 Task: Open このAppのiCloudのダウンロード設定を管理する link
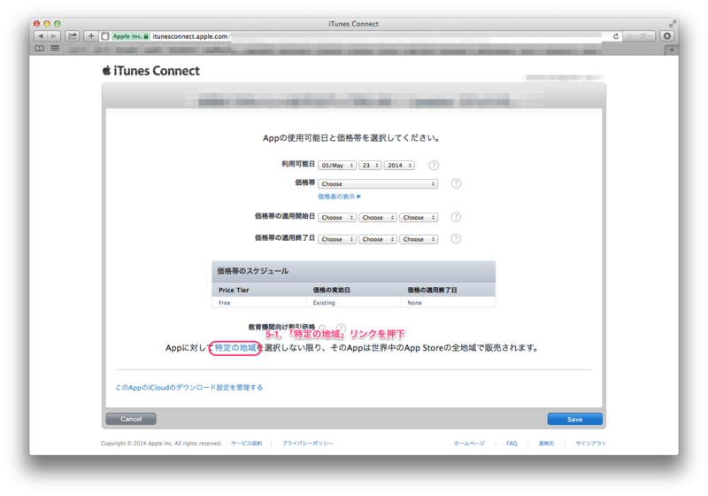point(189,388)
